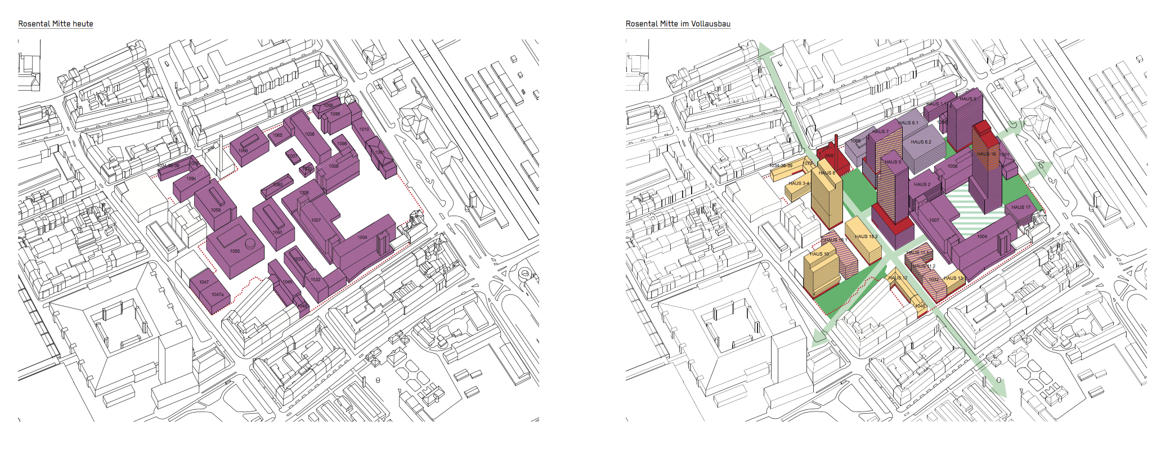Click the "HAUS 6.1" label
This screenshot has height=456, width=1161.
click(908, 123)
